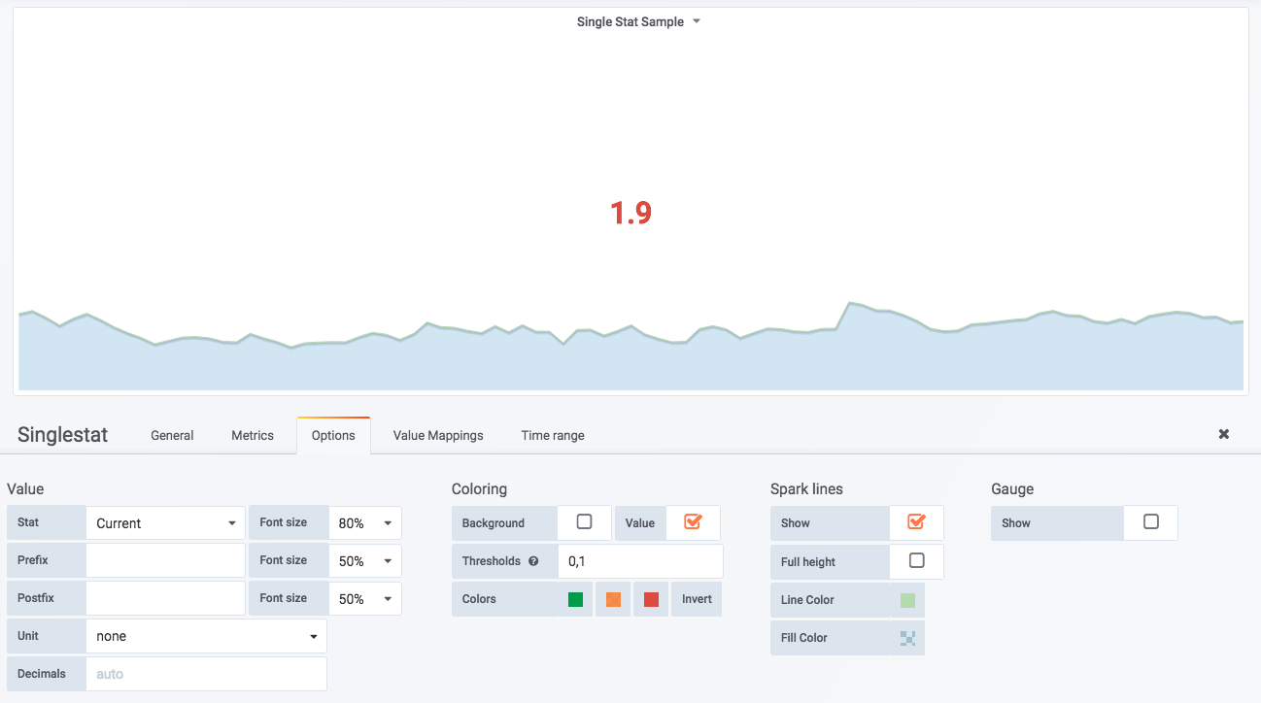
Task: Change the value Font size 80% dropdown
Action: pyautogui.click(x=364, y=523)
